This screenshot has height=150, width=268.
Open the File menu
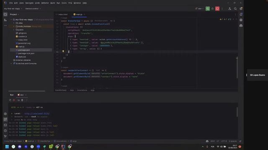coord(11,3)
